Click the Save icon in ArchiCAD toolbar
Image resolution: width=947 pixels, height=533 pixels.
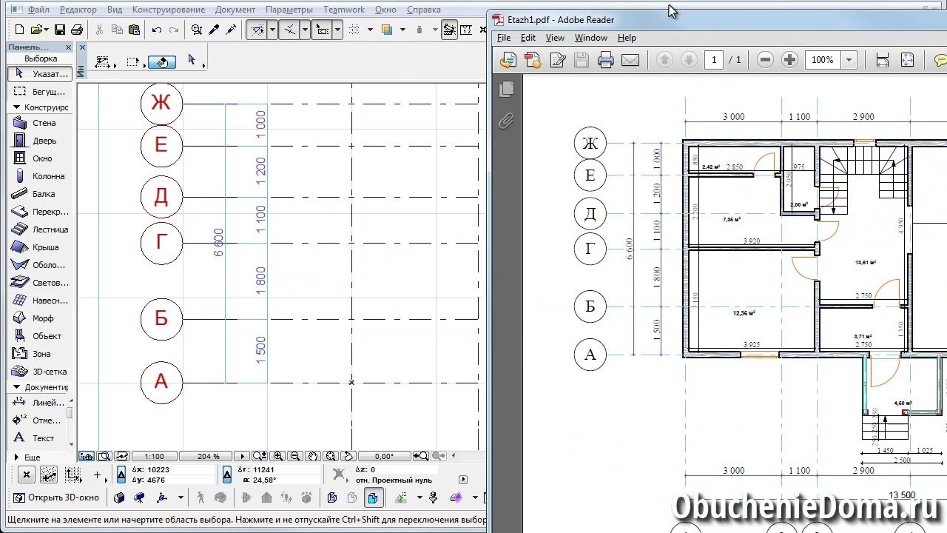[60, 30]
